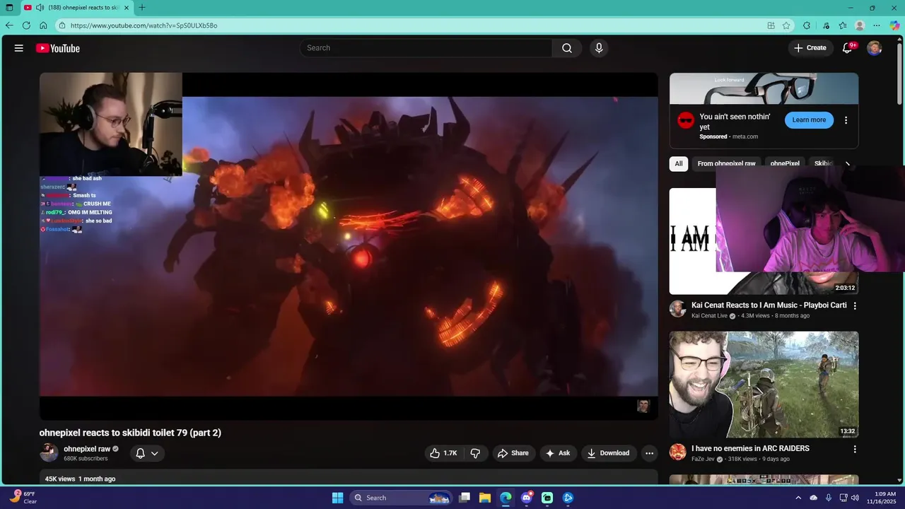Open browser Settings and more ellipsis
The width and height of the screenshot is (905, 509).
click(877, 25)
